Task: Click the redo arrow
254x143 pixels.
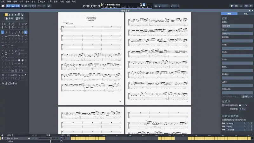Action: point(44,6)
